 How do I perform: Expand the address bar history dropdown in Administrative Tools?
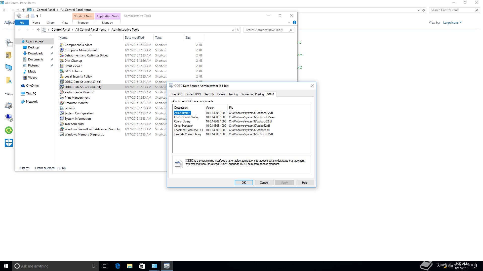click(x=233, y=30)
